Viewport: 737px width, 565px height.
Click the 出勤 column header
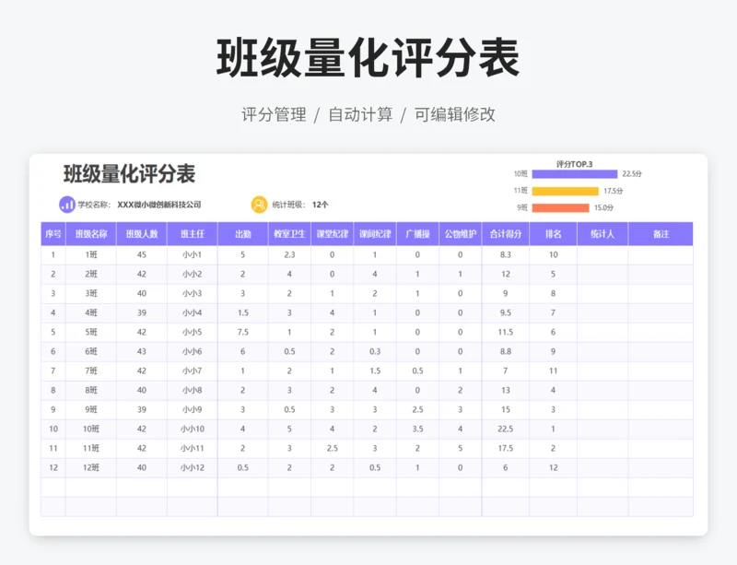[x=242, y=234]
